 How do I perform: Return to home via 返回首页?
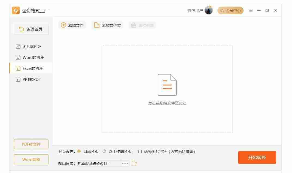coord(31,29)
